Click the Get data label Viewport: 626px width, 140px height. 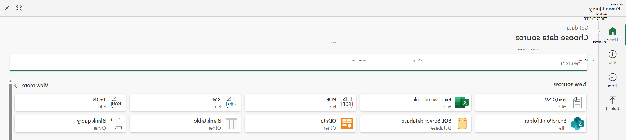click(577, 28)
